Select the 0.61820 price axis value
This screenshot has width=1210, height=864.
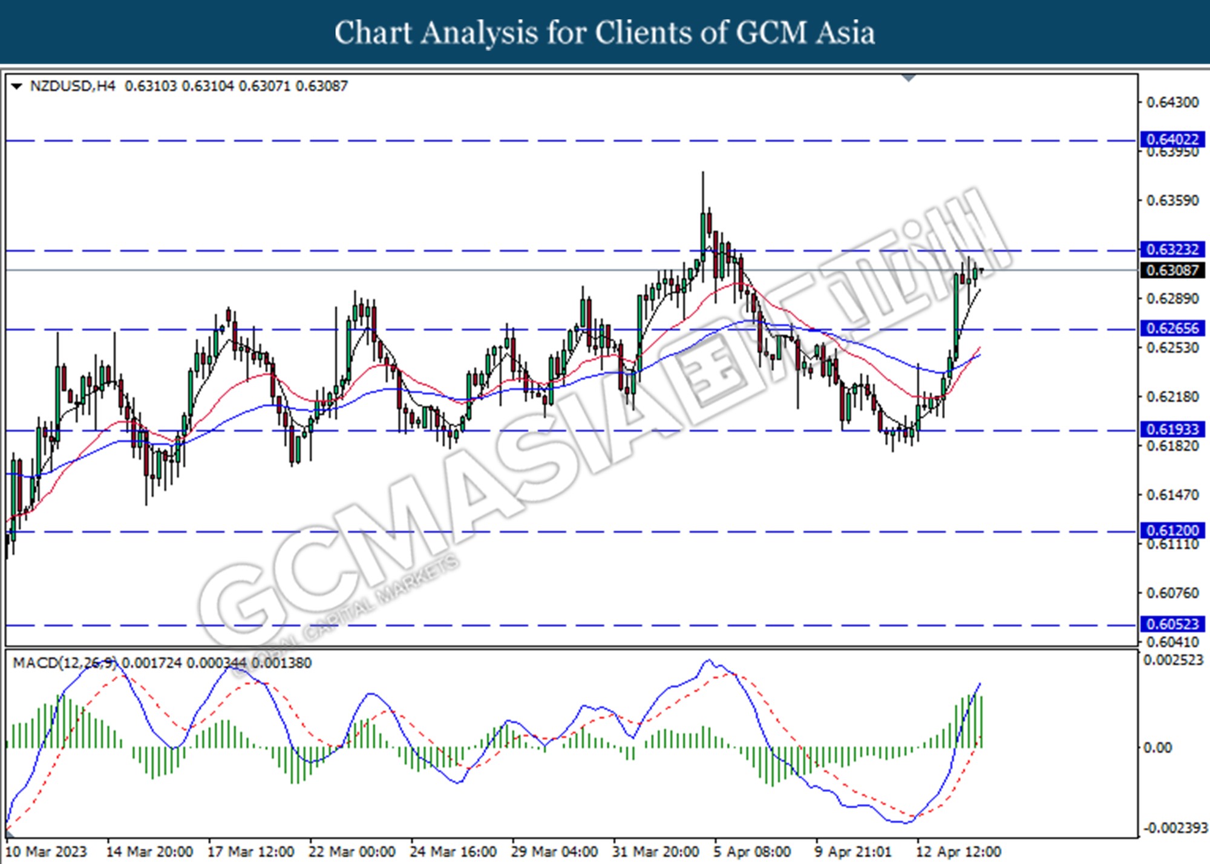[1172, 446]
